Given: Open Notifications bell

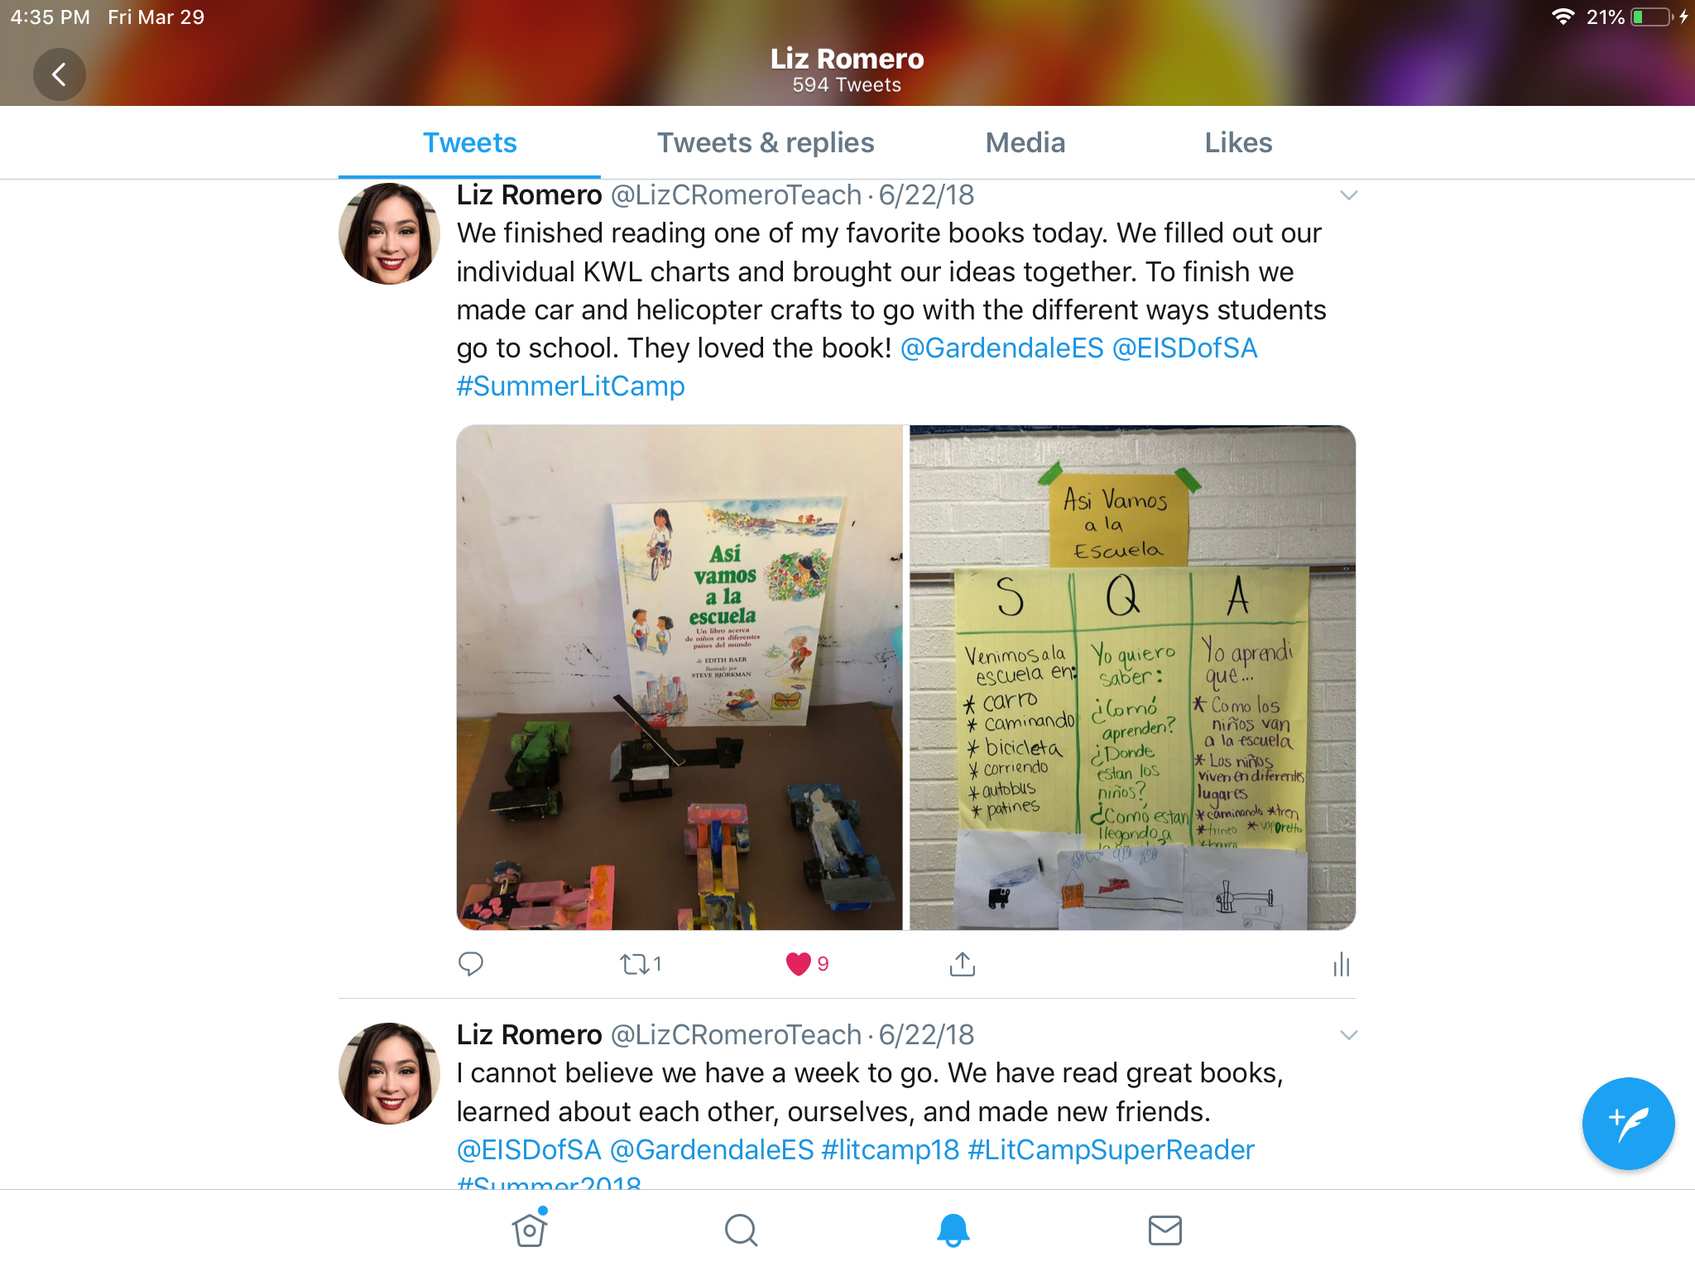Looking at the screenshot, I should (953, 1230).
